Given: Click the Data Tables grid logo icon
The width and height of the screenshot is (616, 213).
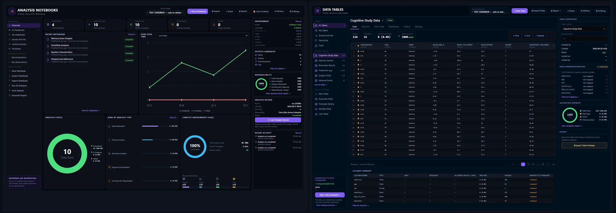Looking at the screenshot, I should tap(317, 11).
